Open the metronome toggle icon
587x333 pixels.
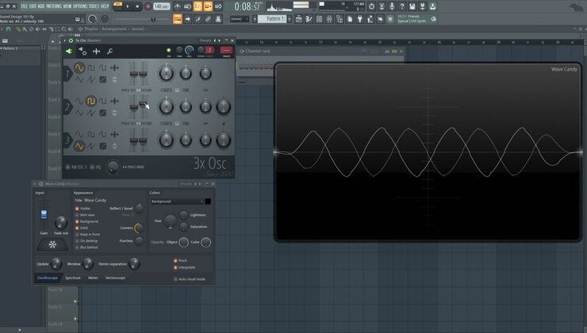click(x=178, y=6)
